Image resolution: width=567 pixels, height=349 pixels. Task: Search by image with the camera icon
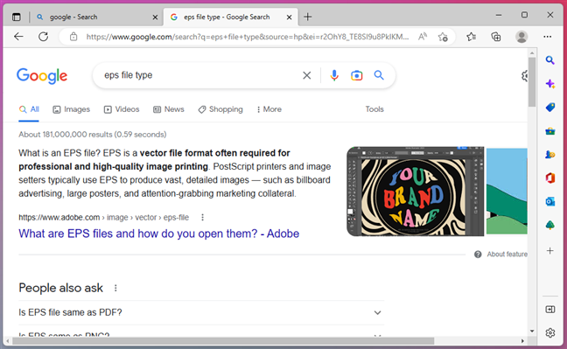point(356,75)
